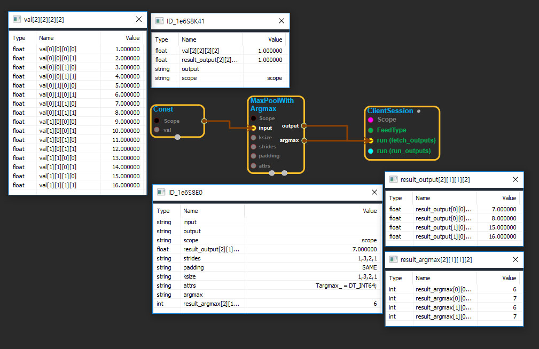Close the ID_1e6S8K41 panel
539x349 pixels.
click(282, 21)
